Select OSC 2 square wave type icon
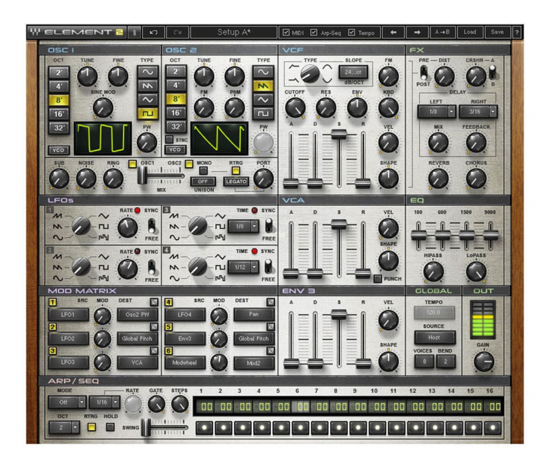Image resolution: width=550 pixels, height=472 pixels. coord(263,113)
